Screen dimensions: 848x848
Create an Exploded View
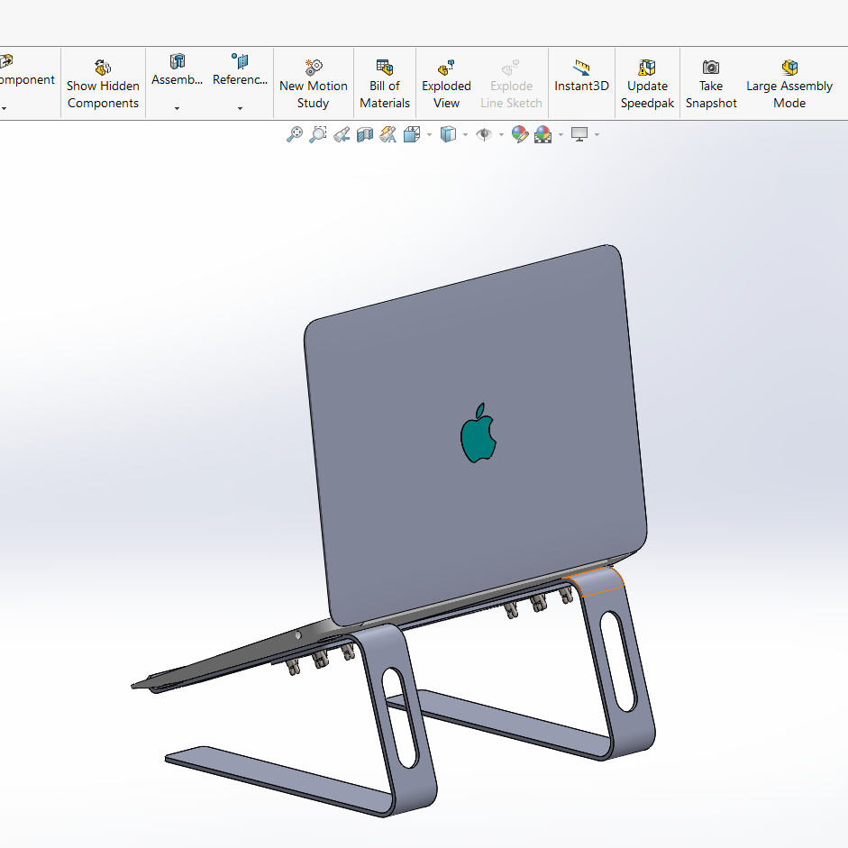(x=446, y=84)
